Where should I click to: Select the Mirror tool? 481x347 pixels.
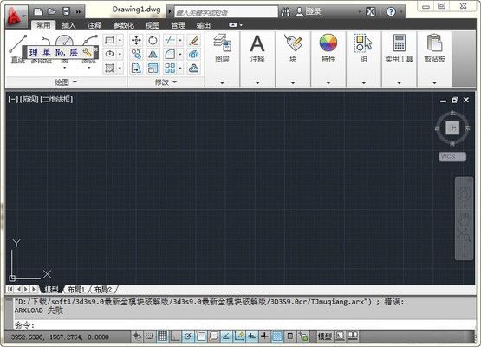pos(153,55)
